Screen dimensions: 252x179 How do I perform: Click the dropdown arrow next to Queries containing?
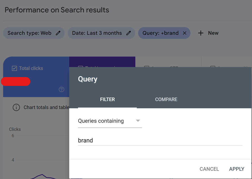tap(138, 121)
